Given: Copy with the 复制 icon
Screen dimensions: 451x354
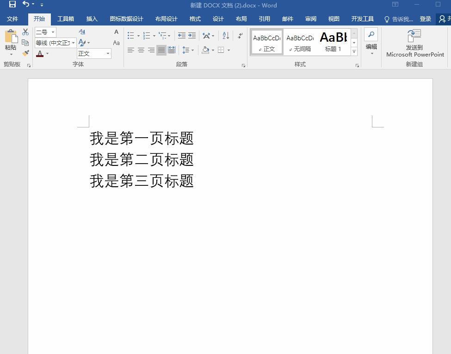Looking at the screenshot, I should tap(25, 42).
